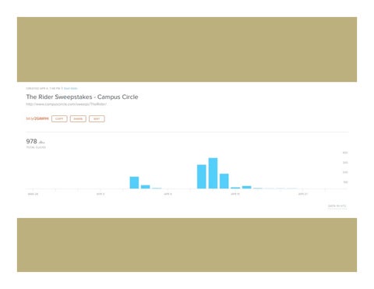Select the title 'The Rider Sweepstakes - Campus Circle'
Image resolution: width=374 pixels, height=289 pixels.
pos(82,97)
